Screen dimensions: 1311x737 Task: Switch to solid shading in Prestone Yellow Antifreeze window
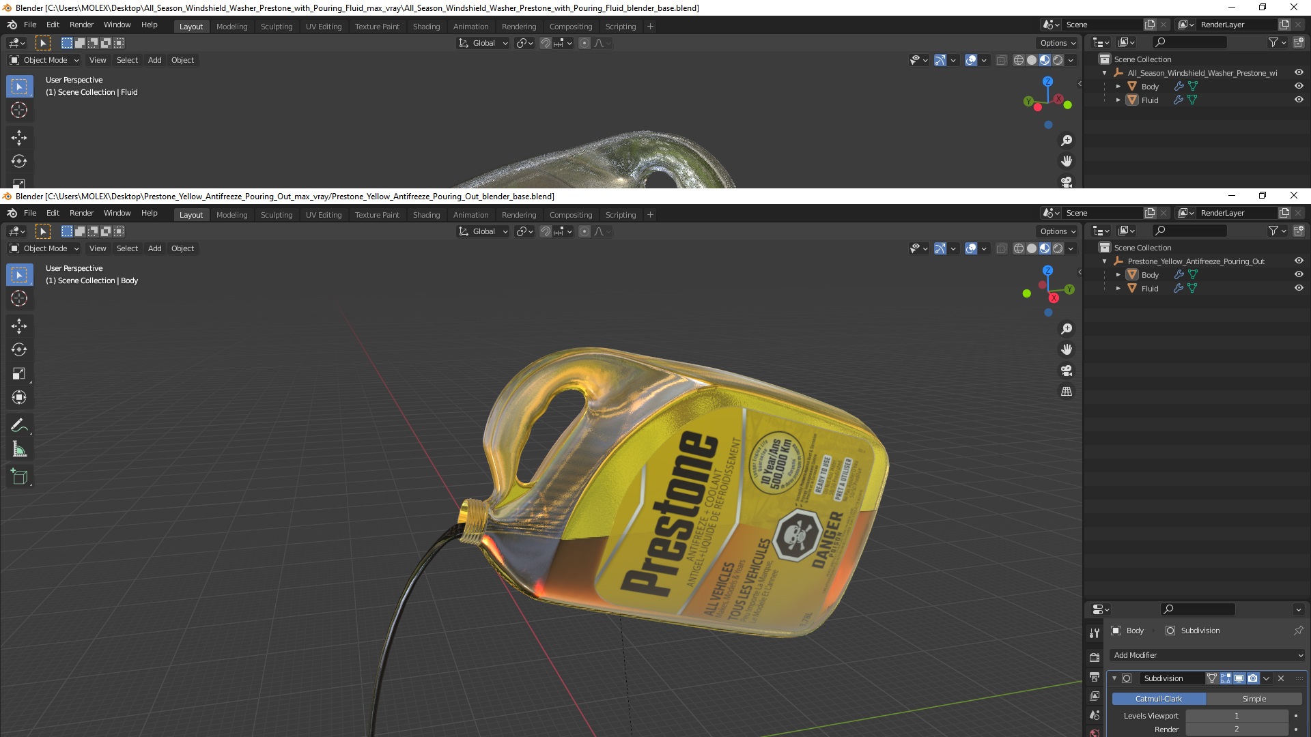click(1032, 248)
